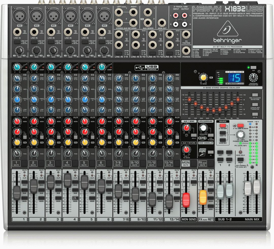Click the XPQ oval logo
The height and width of the screenshot is (249, 274).
click(x=202, y=138)
